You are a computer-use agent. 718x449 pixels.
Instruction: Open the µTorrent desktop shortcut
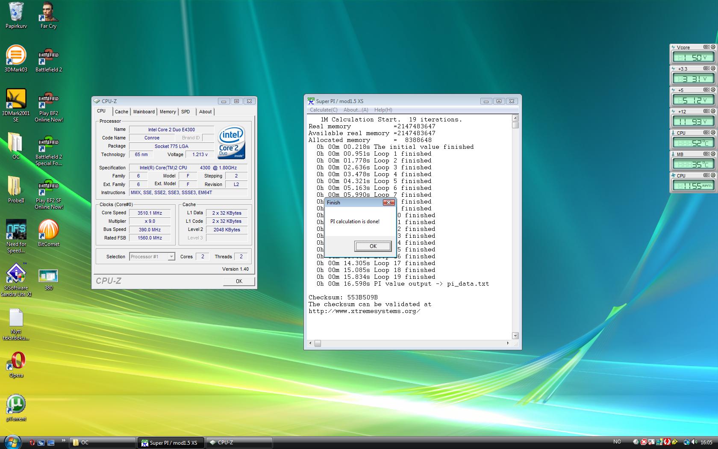pos(16,408)
